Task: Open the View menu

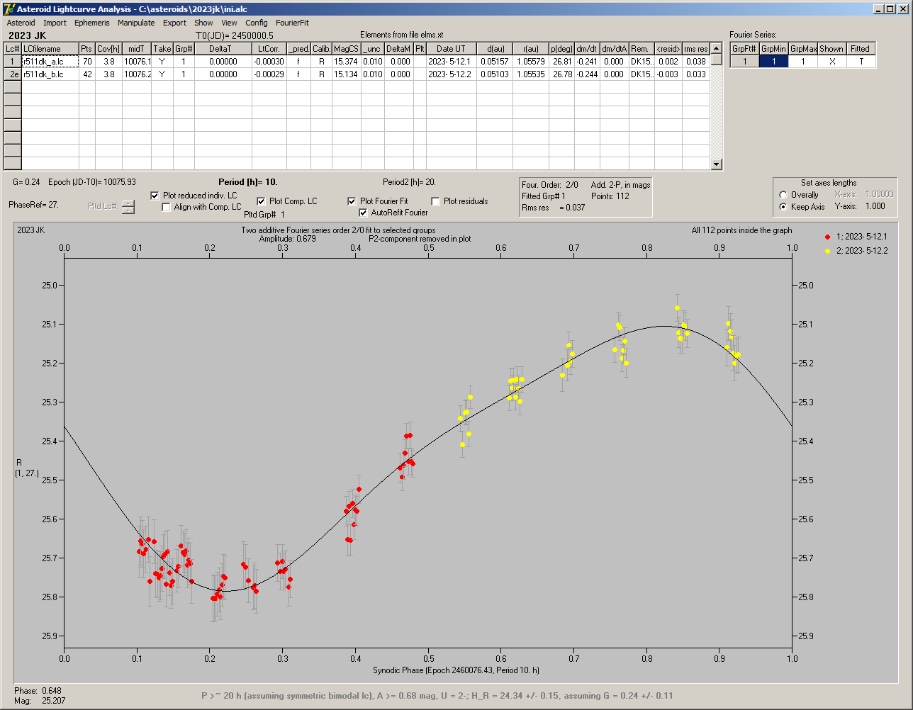Action: pyautogui.click(x=229, y=23)
